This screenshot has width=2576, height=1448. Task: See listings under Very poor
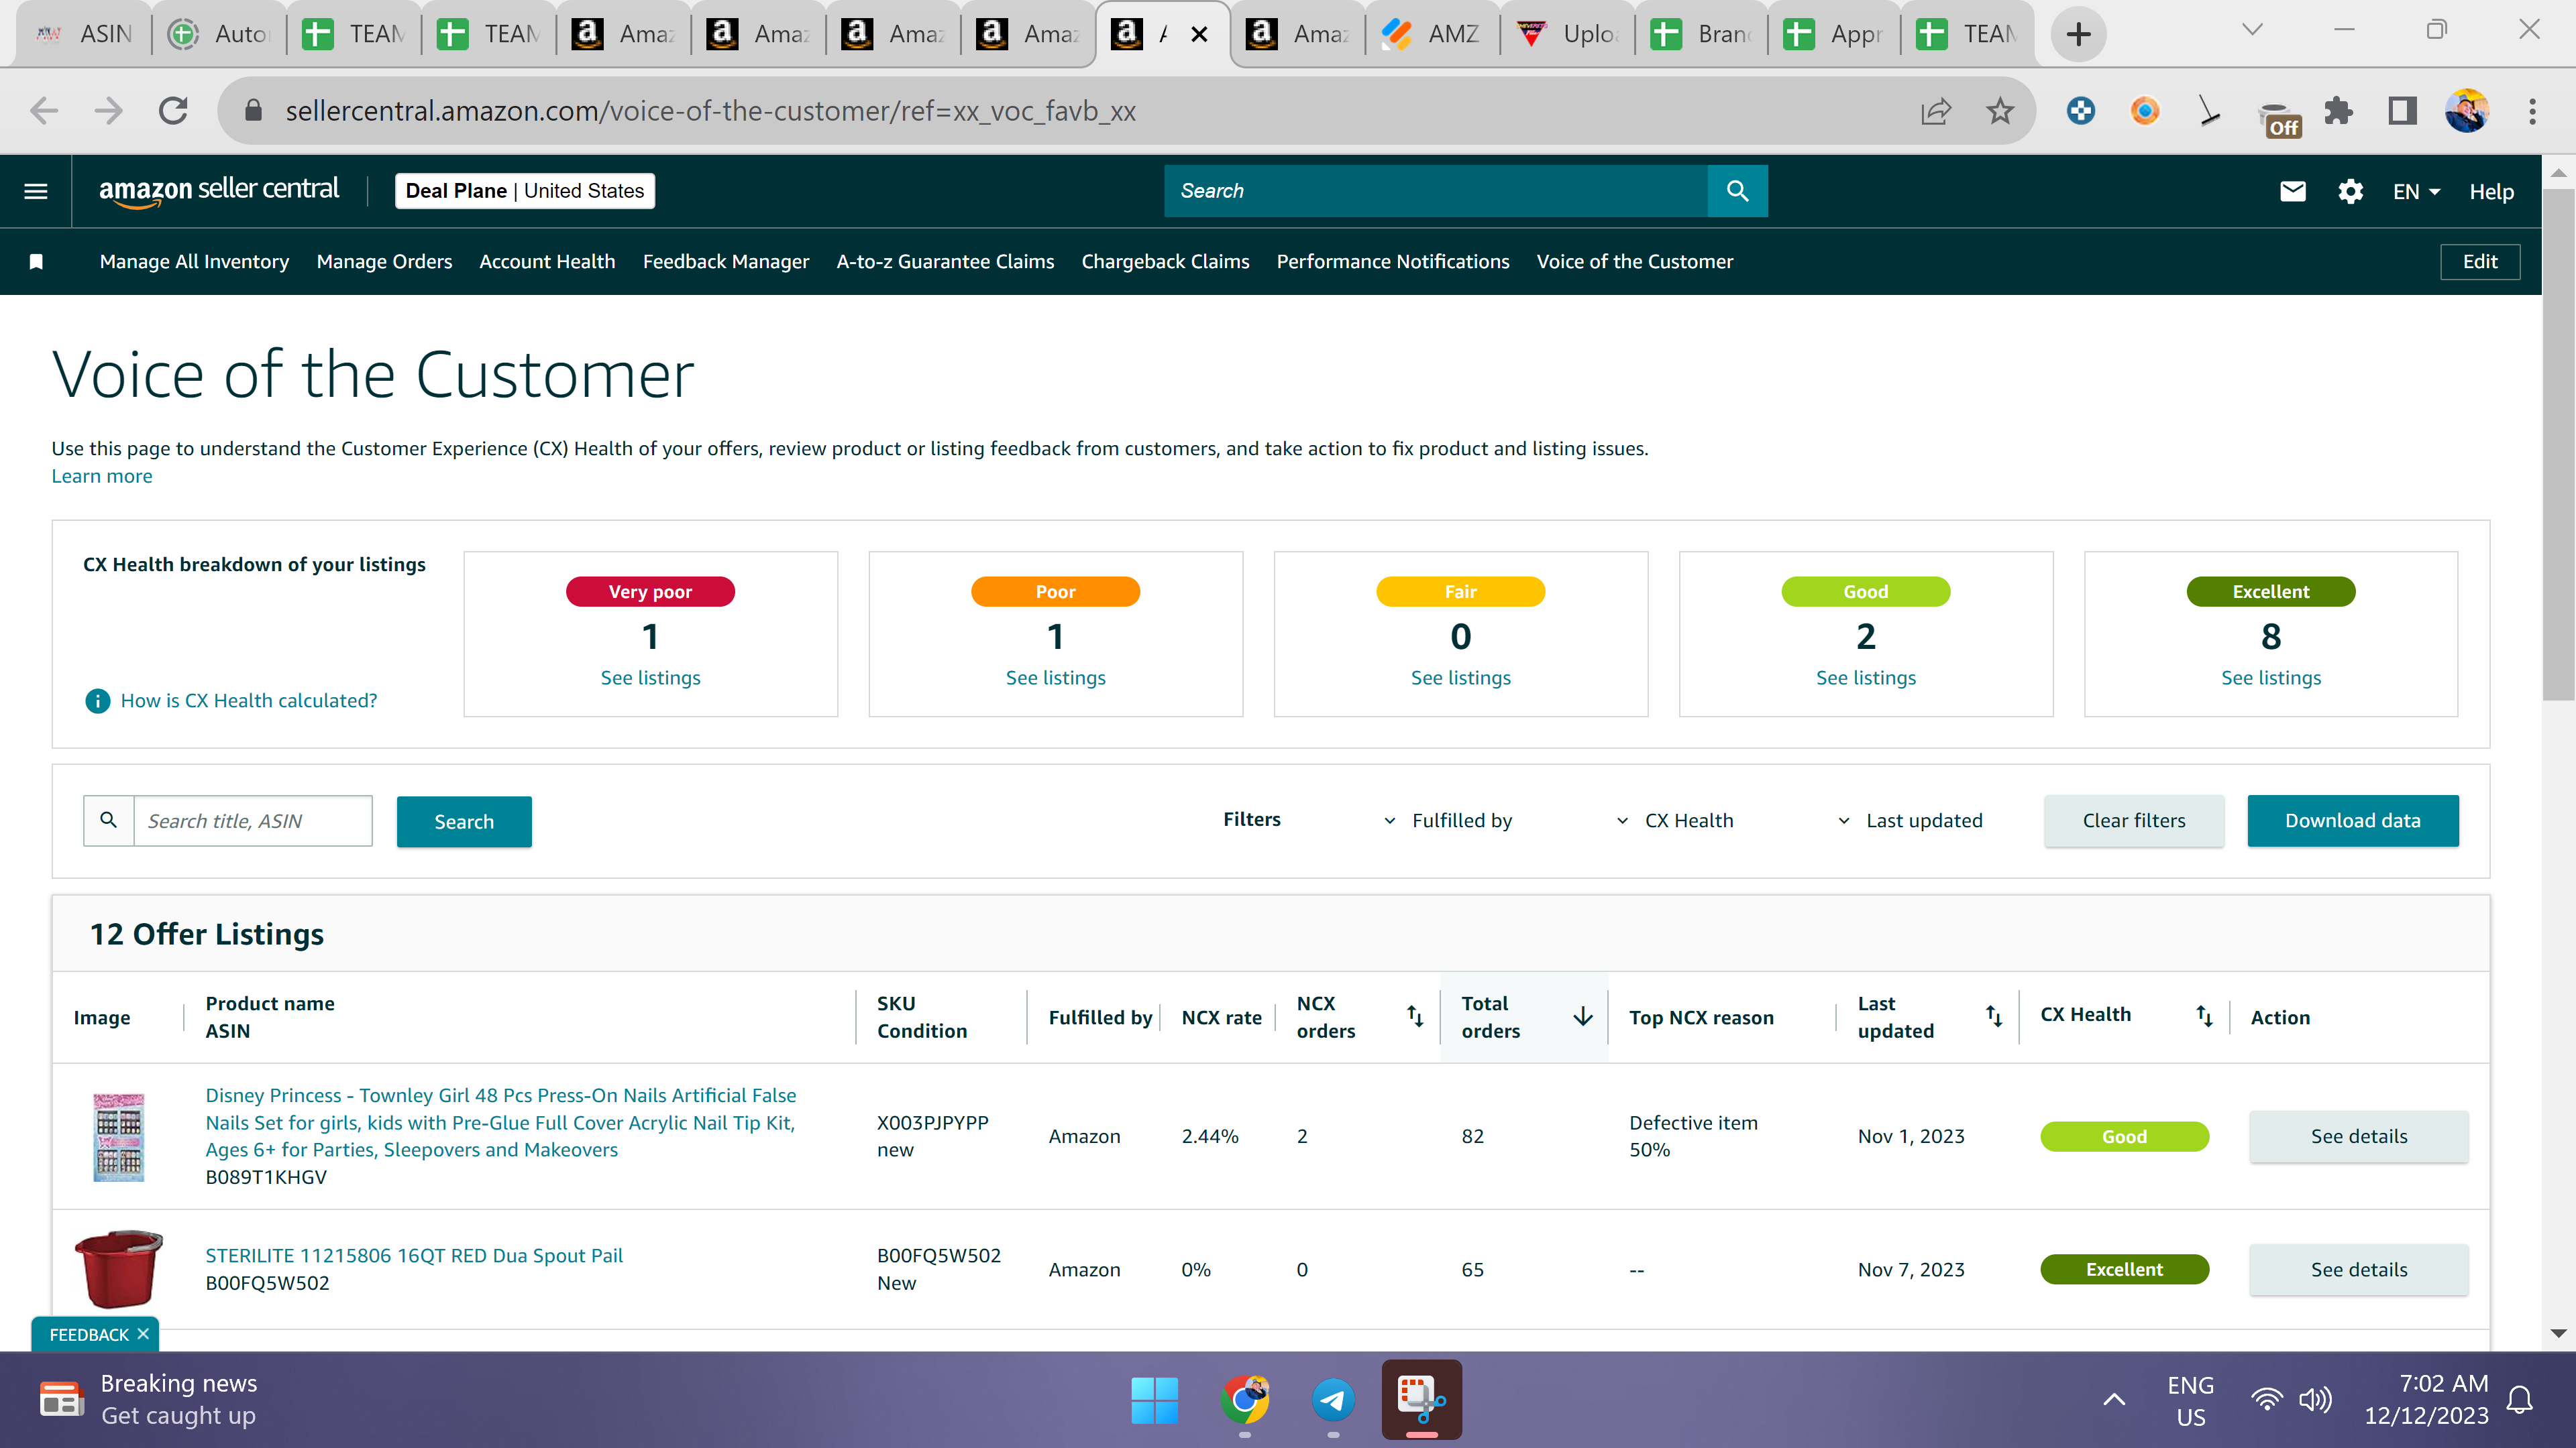click(x=650, y=678)
